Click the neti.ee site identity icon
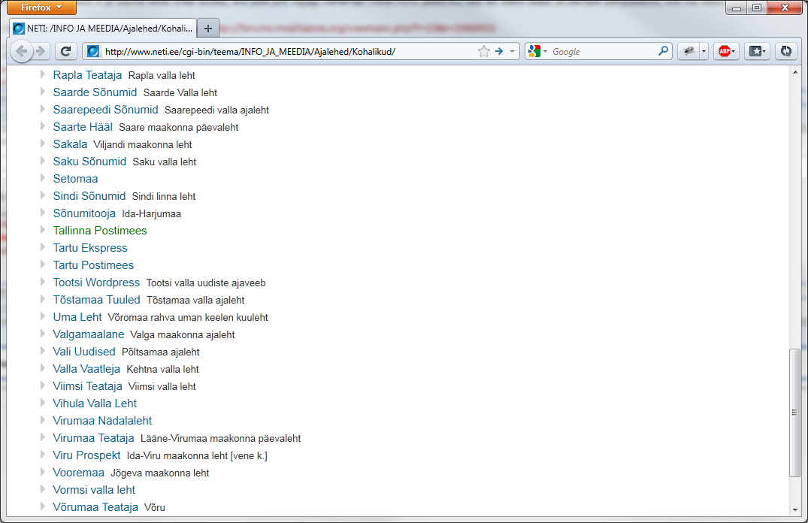The width and height of the screenshot is (808, 523). [92, 51]
